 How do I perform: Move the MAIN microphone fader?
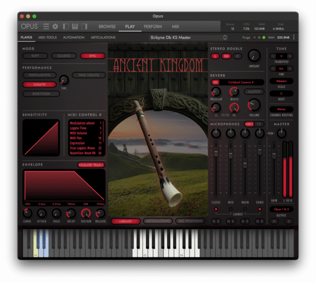pos(245,163)
